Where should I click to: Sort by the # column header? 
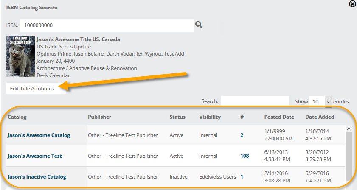click(242, 117)
